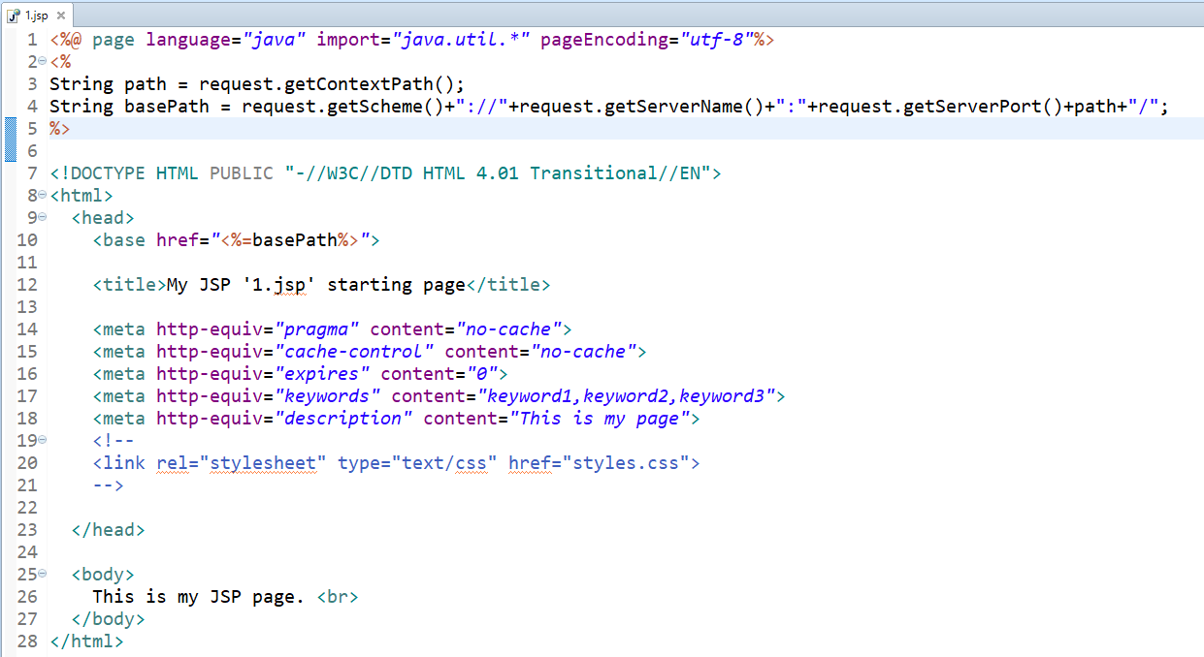Viewport: 1204px width, 657px height.
Task: Click the "expires" http-equiv value
Action: 321,374
